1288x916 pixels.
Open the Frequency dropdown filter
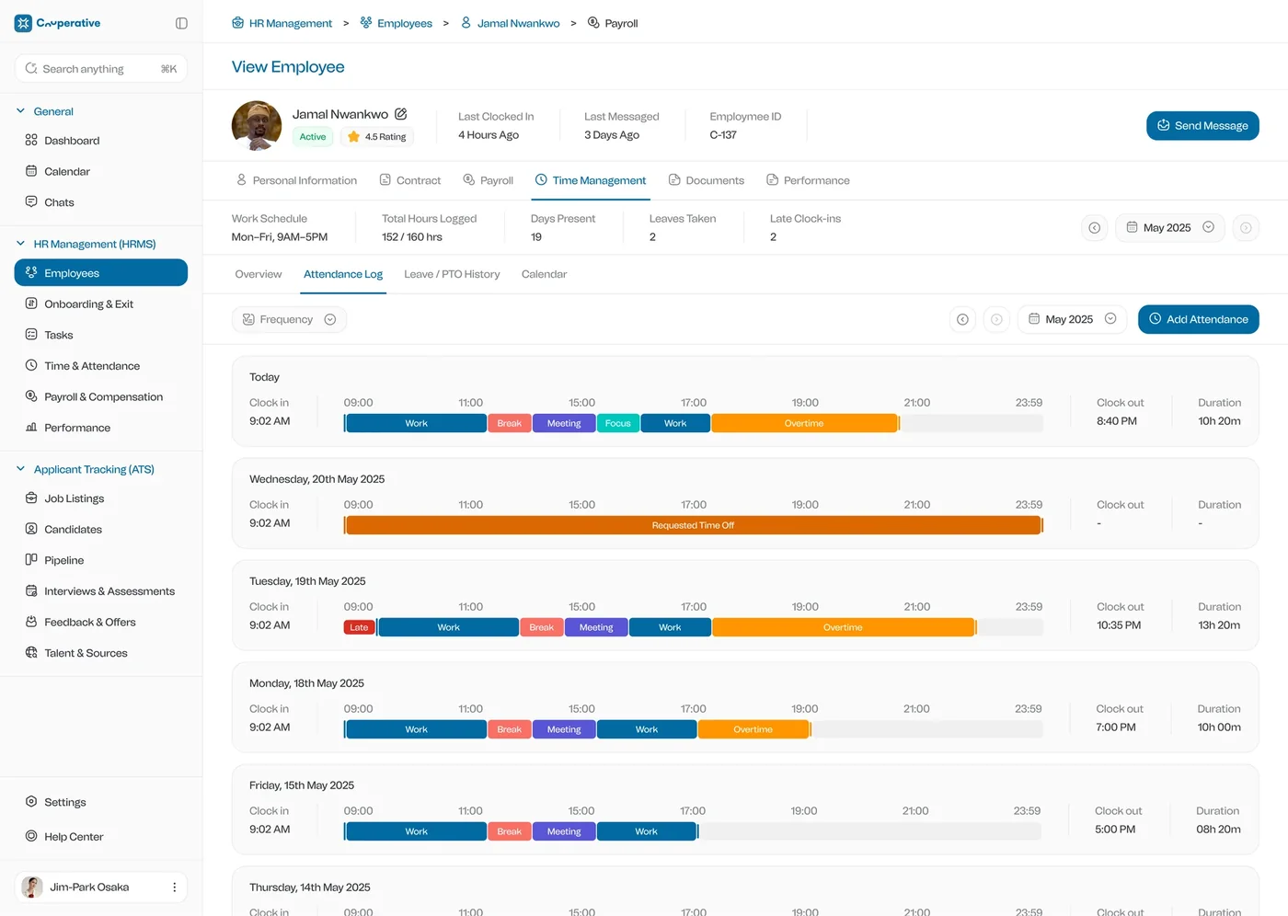pos(289,319)
